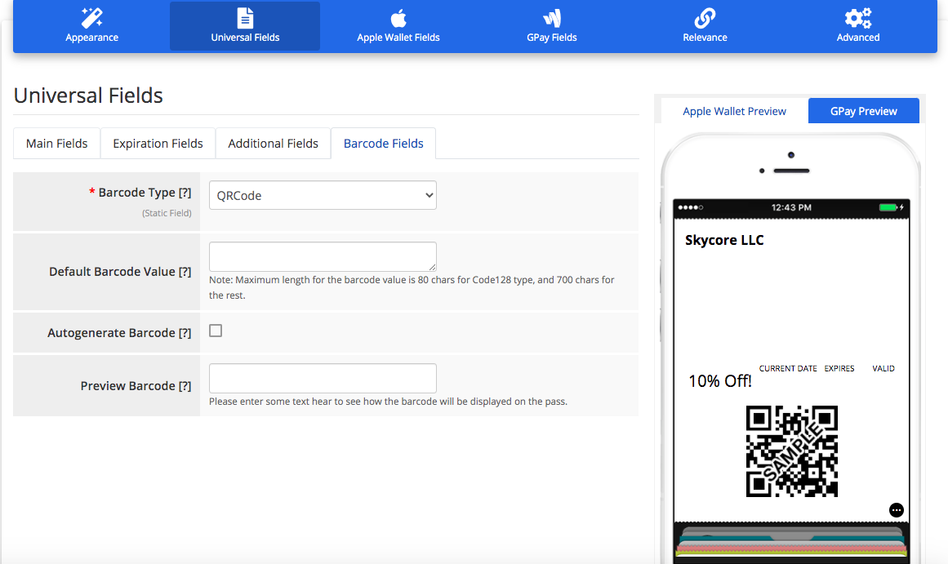Click the green battery icon in phone preview

(x=888, y=207)
